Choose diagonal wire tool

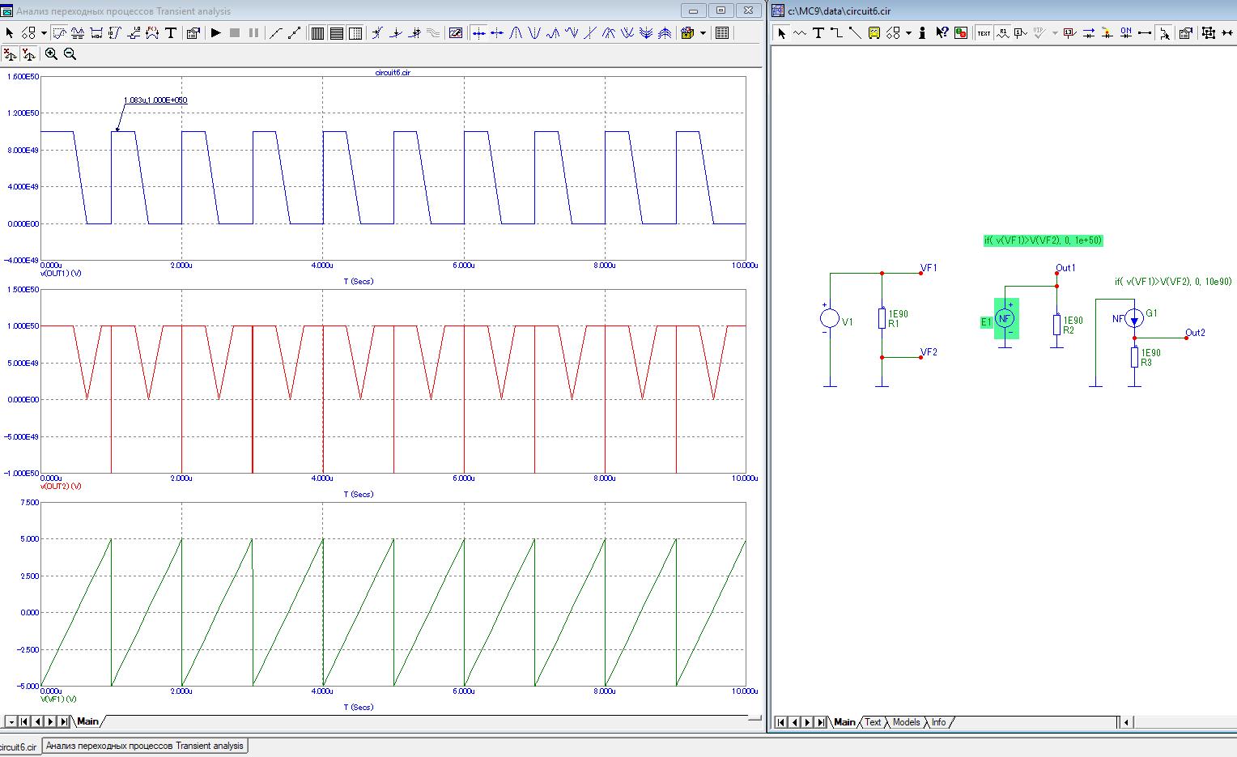coord(855,33)
